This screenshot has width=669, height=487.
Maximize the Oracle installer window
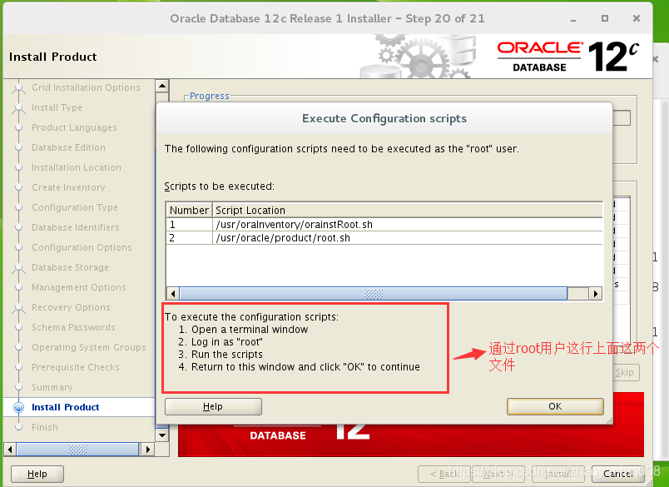click(605, 18)
